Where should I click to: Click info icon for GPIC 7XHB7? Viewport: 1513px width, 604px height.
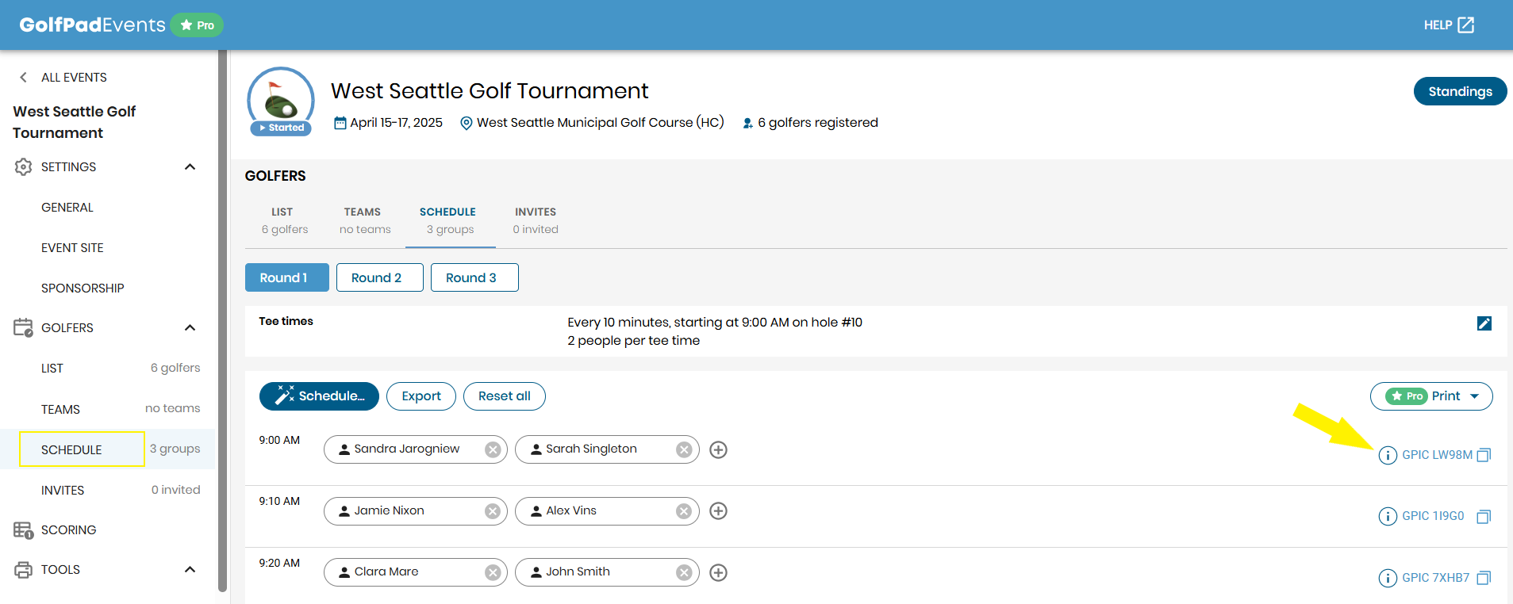[x=1388, y=578]
